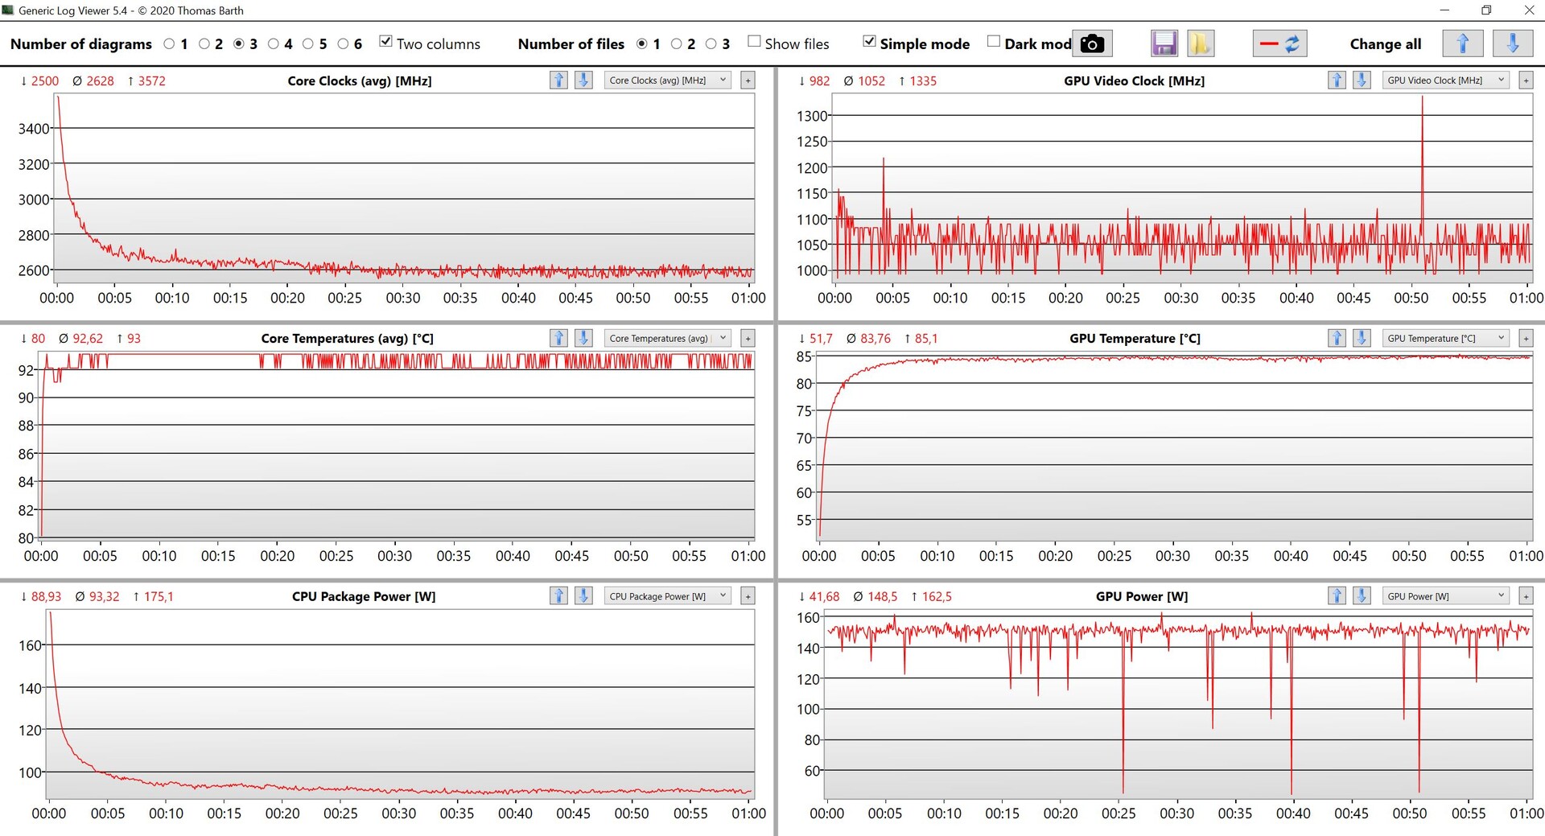The image size is (1545, 836).
Task: Open the GPU Power sensor dropdown
Action: 1446,595
